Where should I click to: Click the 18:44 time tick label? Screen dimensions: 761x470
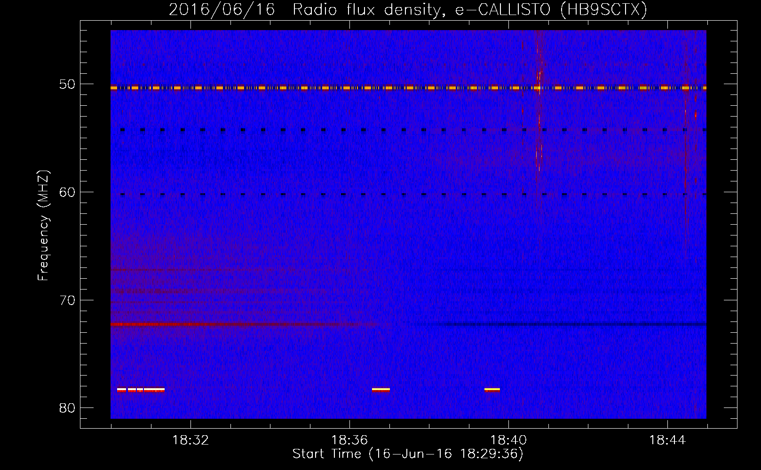coord(667,440)
